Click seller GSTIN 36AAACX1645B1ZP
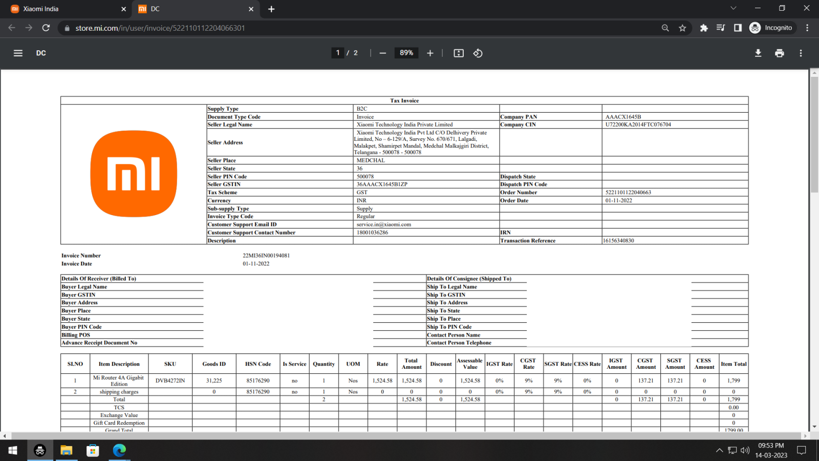This screenshot has height=461, width=819. 382,184
